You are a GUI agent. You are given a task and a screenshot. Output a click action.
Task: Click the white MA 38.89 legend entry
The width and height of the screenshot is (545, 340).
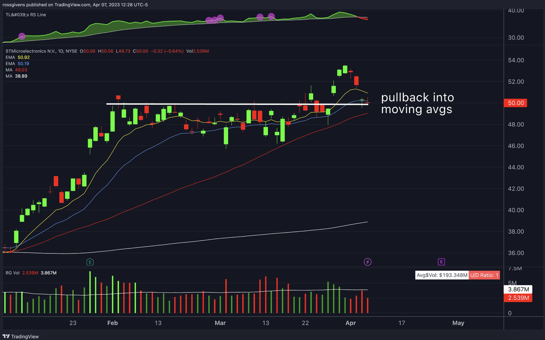tap(16, 76)
